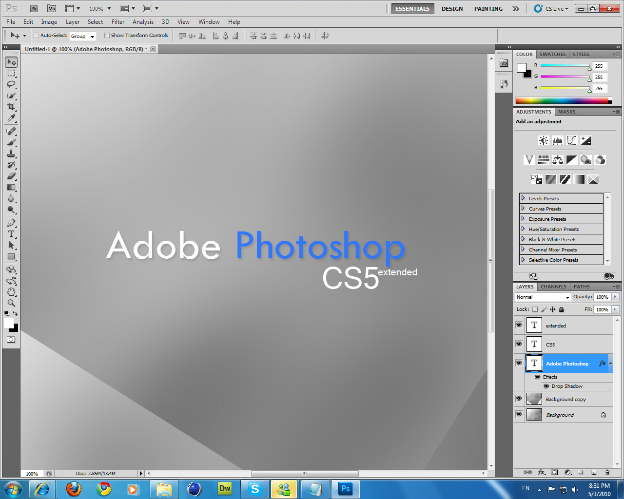Add a Levels adjustment
Image resolution: width=624 pixels, height=499 pixels.
point(558,140)
